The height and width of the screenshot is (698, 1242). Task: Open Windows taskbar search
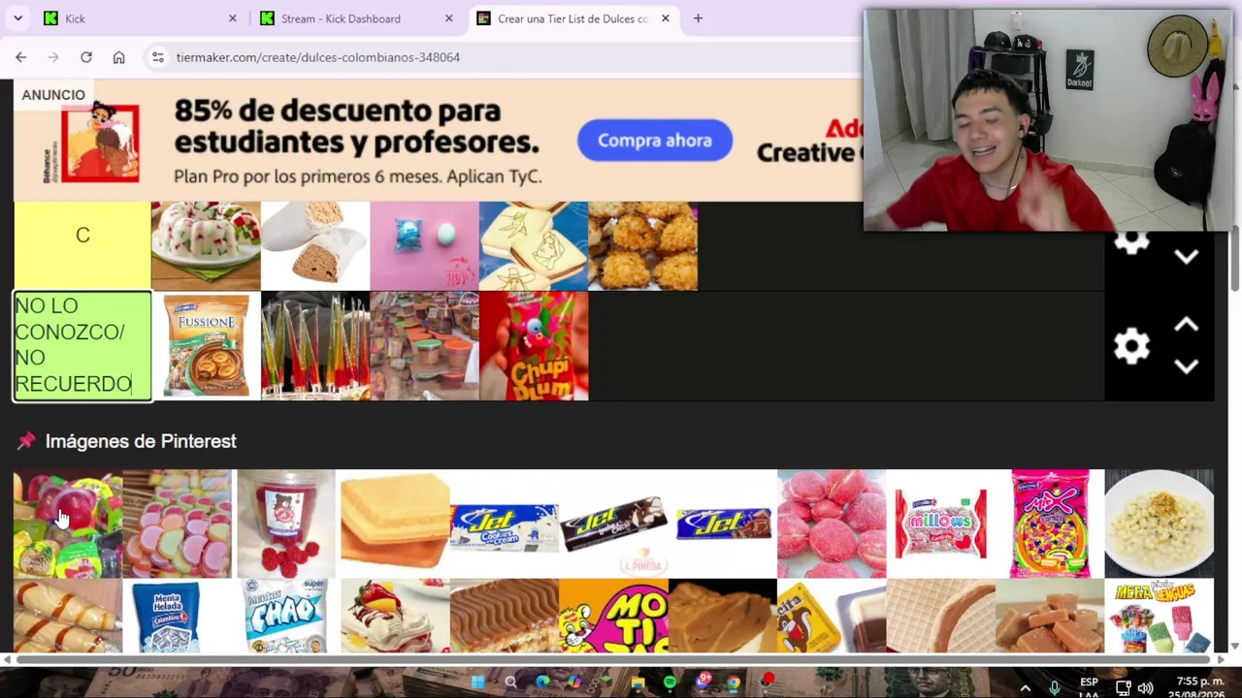click(510, 683)
